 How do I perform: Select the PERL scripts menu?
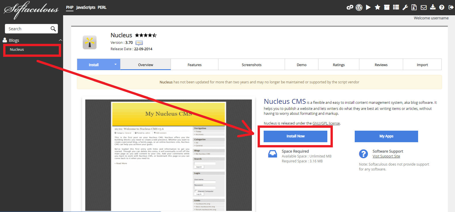[x=102, y=7]
